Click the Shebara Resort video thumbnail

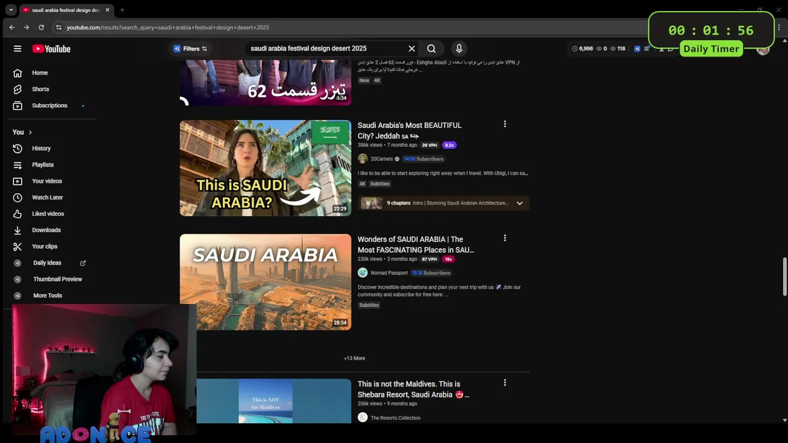[273, 401]
